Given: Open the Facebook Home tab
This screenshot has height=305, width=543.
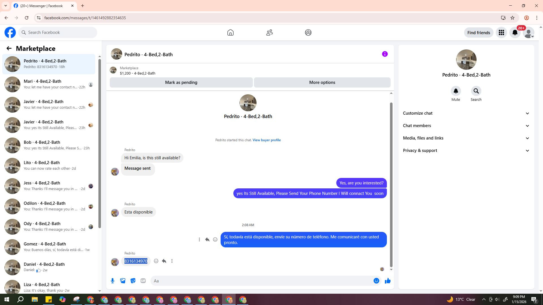Looking at the screenshot, I should 230,32.
